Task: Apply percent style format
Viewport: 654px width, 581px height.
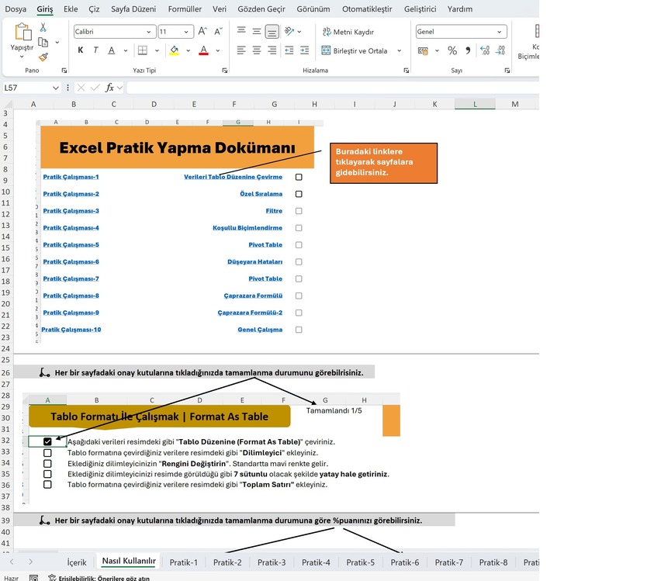Action: click(452, 51)
